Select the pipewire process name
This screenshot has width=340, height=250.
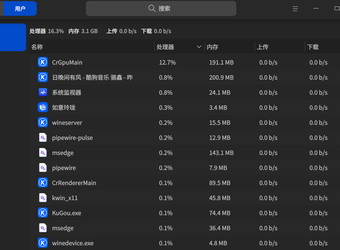pos(64,168)
